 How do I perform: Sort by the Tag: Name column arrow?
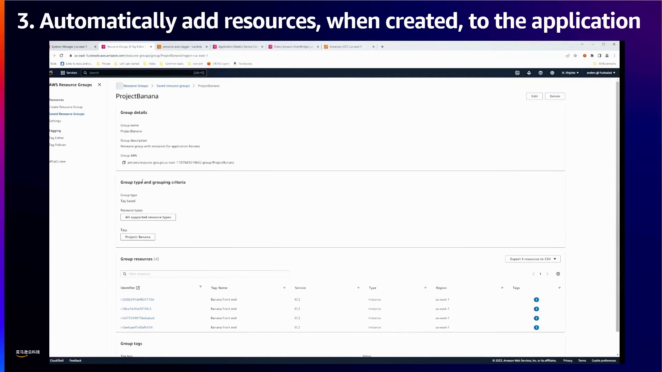[x=284, y=288]
